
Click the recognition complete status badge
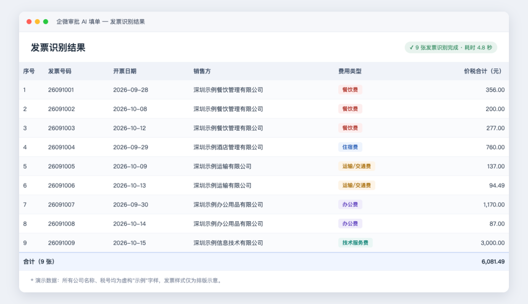tap(451, 47)
